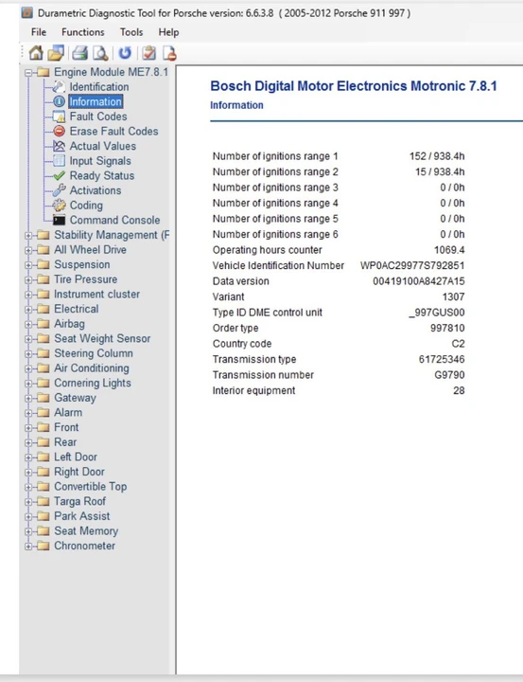Expand the Airbag module folder
The image size is (523, 682).
pyautogui.click(x=28, y=324)
